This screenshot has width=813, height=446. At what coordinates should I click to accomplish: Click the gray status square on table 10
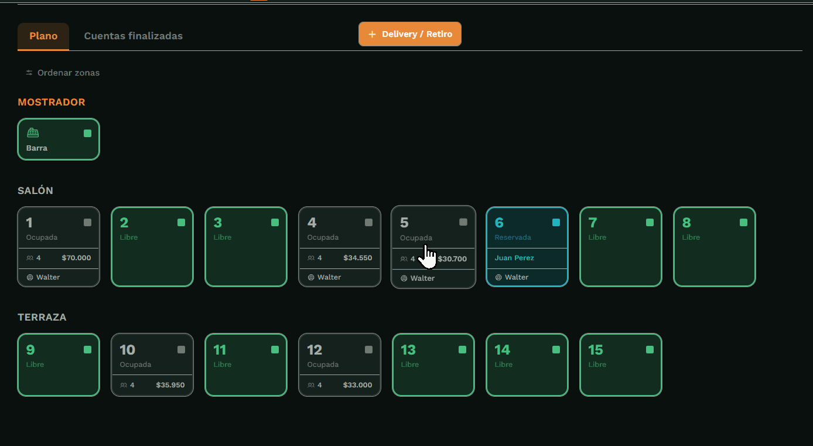click(x=181, y=350)
